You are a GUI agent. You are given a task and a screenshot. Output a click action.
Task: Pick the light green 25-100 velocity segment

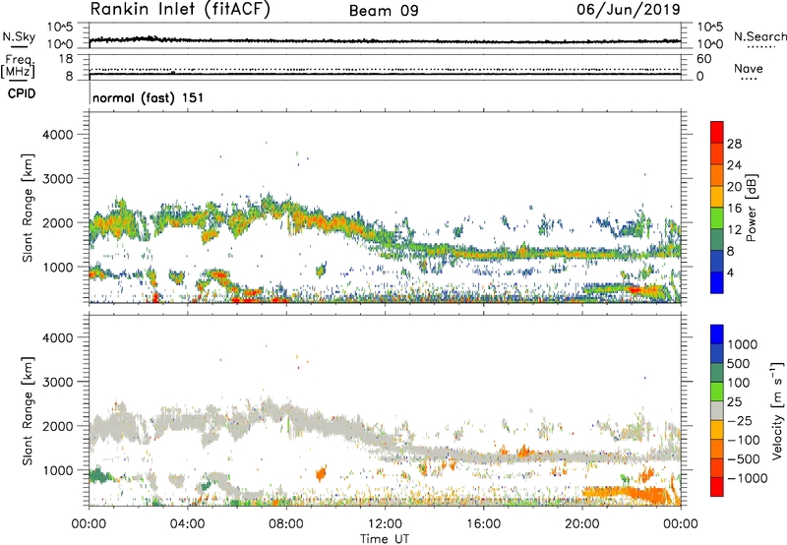717,392
